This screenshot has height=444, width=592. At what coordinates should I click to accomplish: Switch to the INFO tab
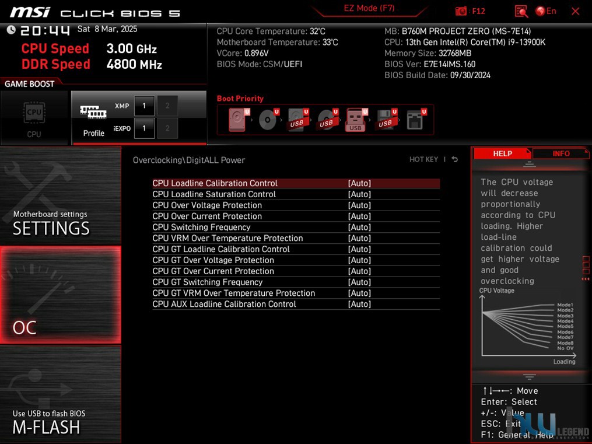[561, 153]
